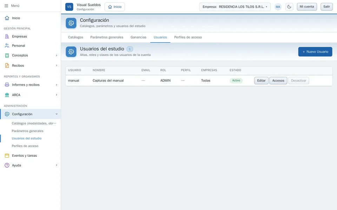337x210 pixels.
Task: Click the Inicio house icon in sidebar
Action: 7,18
